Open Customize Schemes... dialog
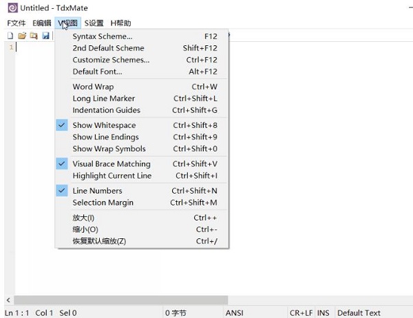413x318 pixels. pos(142,60)
